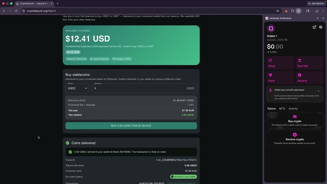
Task: Click Ask Gemini button
Action: coord(316,4)
